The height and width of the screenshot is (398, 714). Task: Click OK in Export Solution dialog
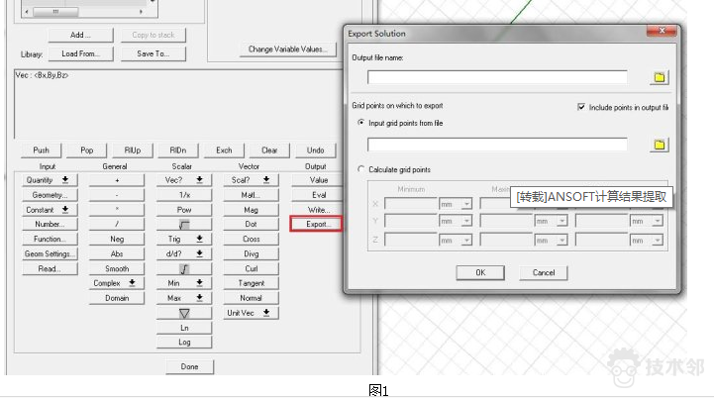point(480,272)
